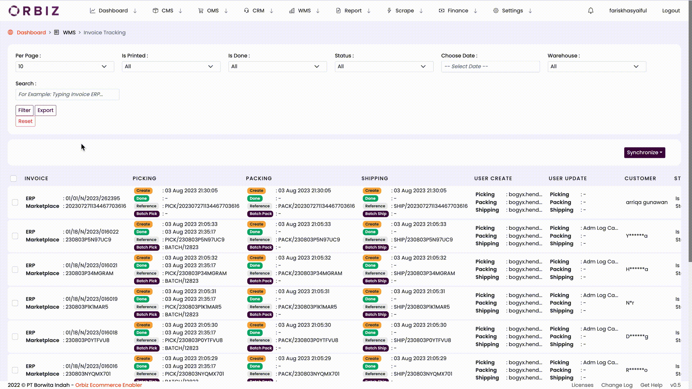This screenshot has width=692, height=389.
Task: Click the Dashboard chart icon in navbar
Action: click(93, 11)
